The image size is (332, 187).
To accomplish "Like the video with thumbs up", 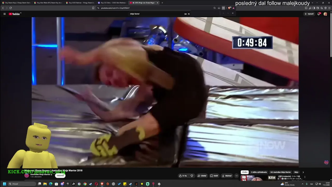I will (x=183, y=176).
